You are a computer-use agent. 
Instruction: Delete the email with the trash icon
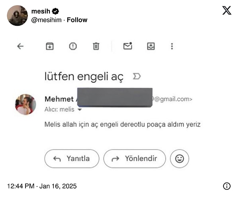(x=96, y=46)
